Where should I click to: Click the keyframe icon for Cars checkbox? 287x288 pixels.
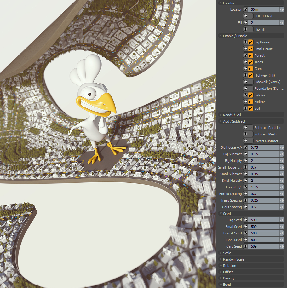245,69
